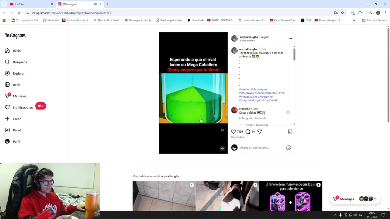View '61 Me gusta' on comment
390x219 pixels.
point(246,118)
